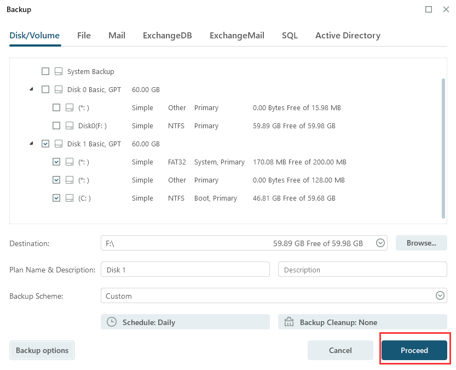
Task: Collapse the Disk 0 tree node
Action: (x=31, y=89)
